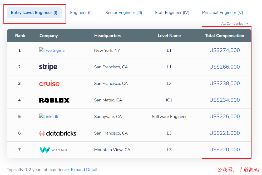The width and height of the screenshot is (262, 175).
Task: Click rank number 7
Action: coord(19,150)
